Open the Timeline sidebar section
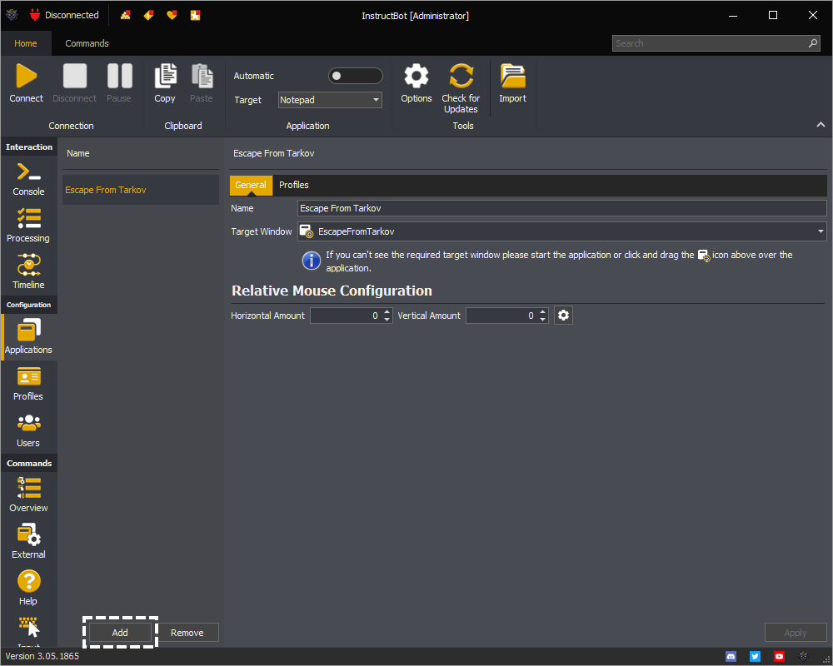The width and height of the screenshot is (833, 666). point(28,272)
